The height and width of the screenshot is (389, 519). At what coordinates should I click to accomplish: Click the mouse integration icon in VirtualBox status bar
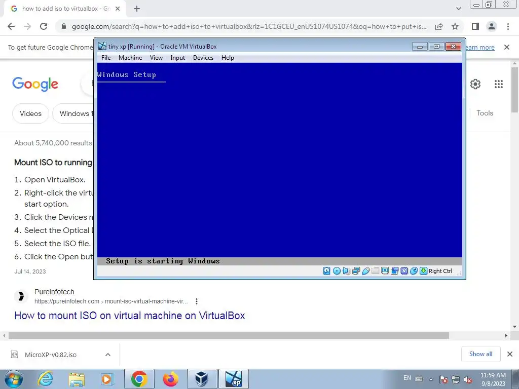(414, 271)
